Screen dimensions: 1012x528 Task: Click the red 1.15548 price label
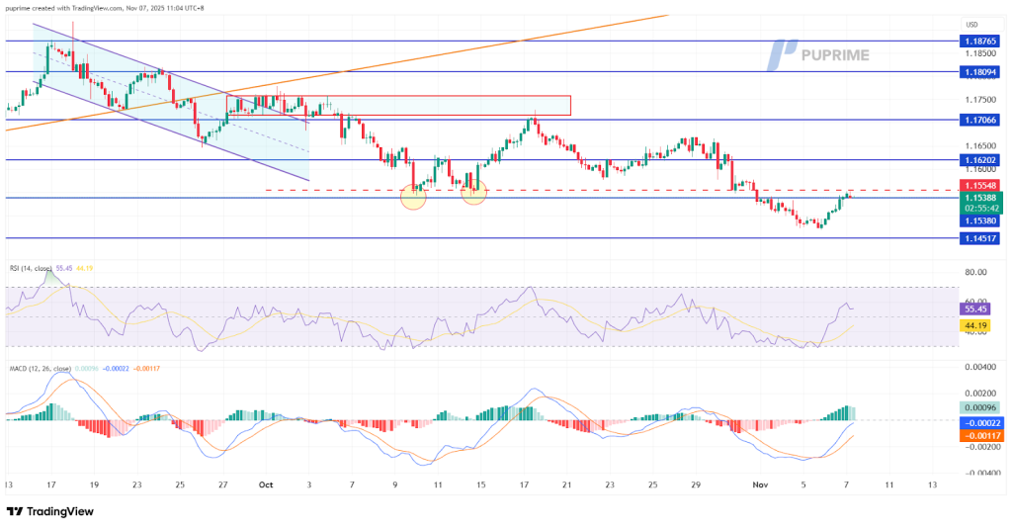click(x=979, y=185)
